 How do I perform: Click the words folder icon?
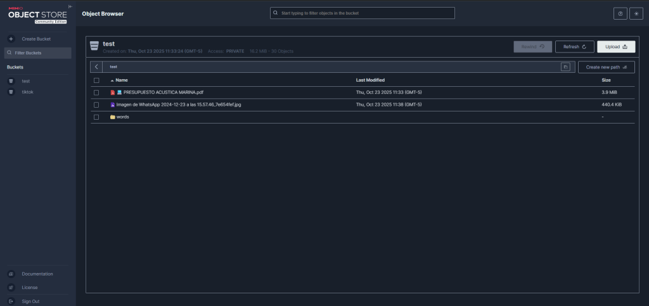click(113, 117)
